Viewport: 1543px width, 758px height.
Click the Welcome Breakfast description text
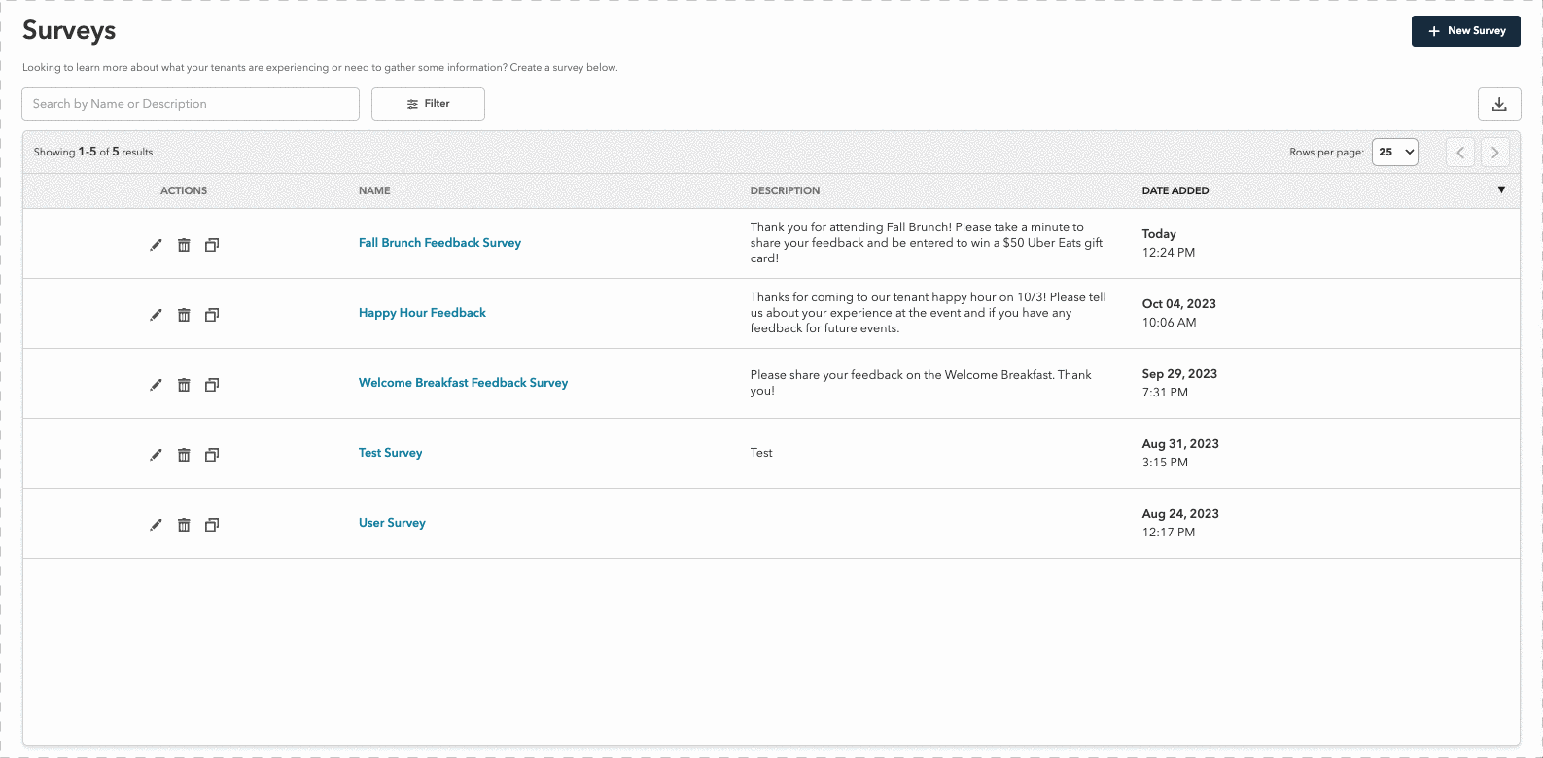pyautogui.click(x=921, y=383)
